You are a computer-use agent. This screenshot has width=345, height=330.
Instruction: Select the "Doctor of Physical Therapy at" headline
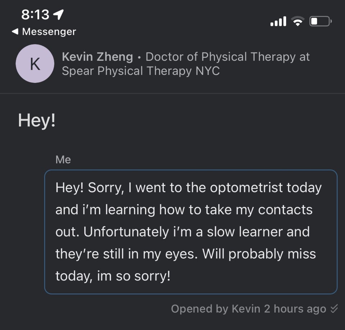coord(228,57)
